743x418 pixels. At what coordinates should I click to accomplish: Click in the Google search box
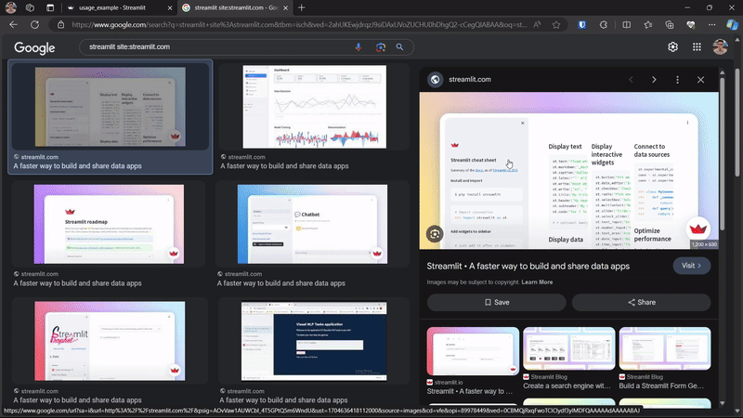pyautogui.click(x=214, y=46)
